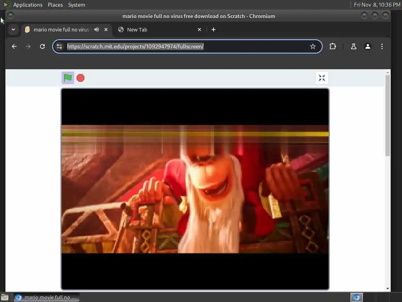402x302 pixels.
Task: Open site information for scratch.mit.edu
Action: coord(60,46)
